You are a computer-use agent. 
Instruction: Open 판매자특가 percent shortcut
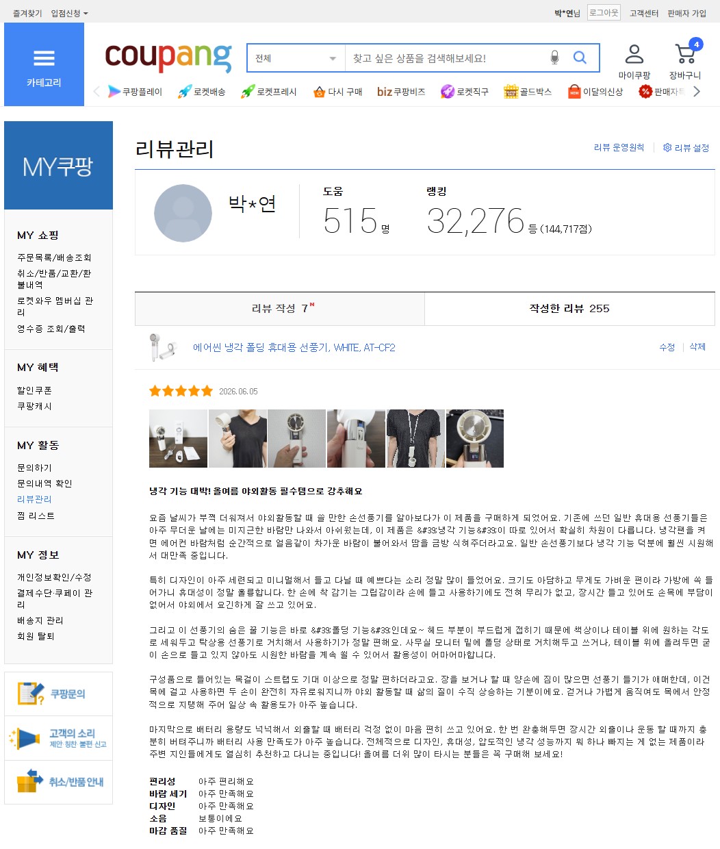tap(662, 92)
